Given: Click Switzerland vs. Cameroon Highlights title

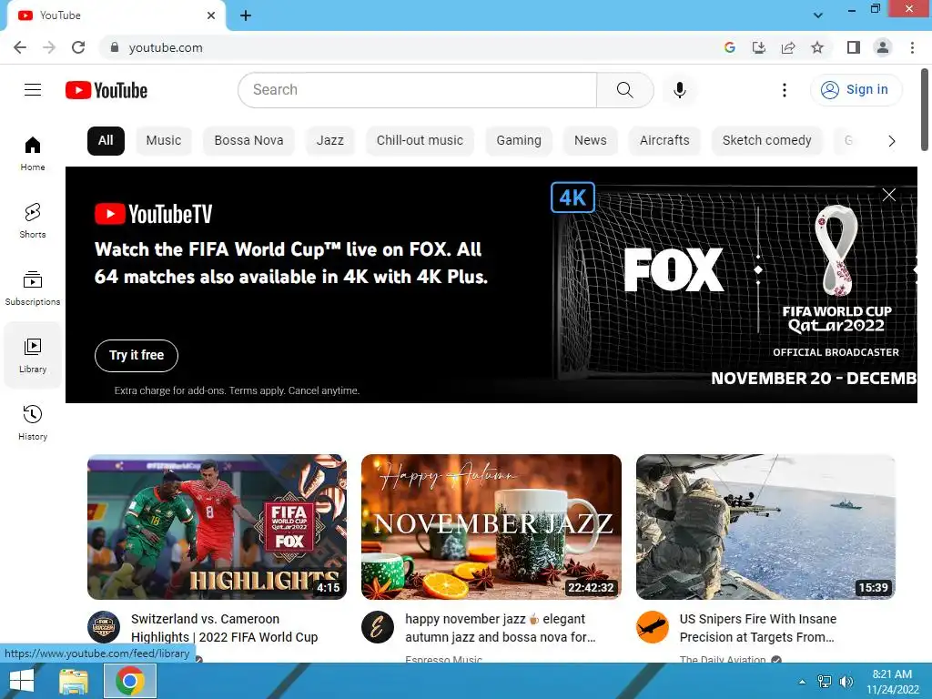Looking at the screenshot, I should pyautogui.click(x=224, y=628).
